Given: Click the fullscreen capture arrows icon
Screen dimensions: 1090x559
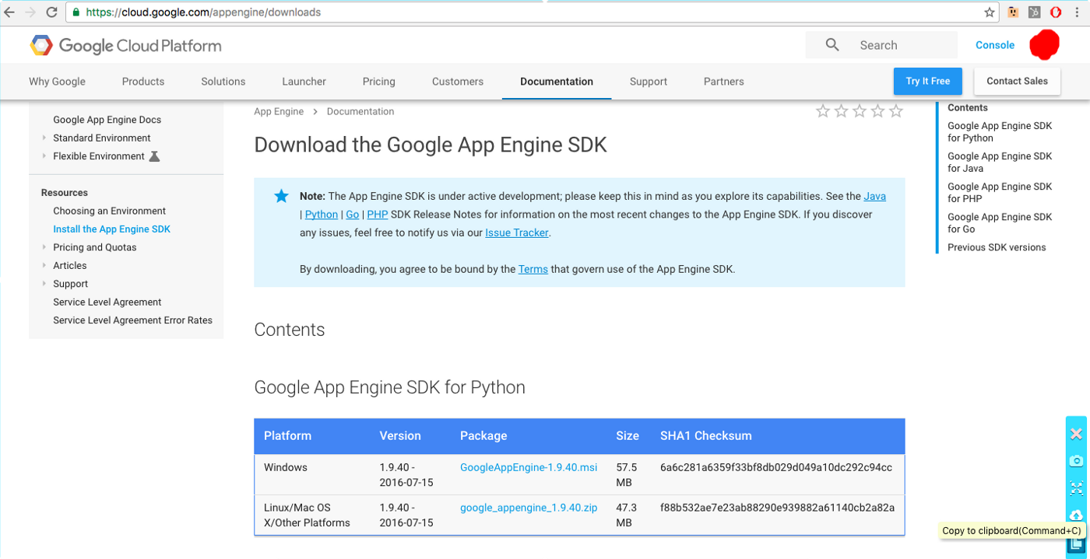Looking at the screenshot, I should point(1076,488).
